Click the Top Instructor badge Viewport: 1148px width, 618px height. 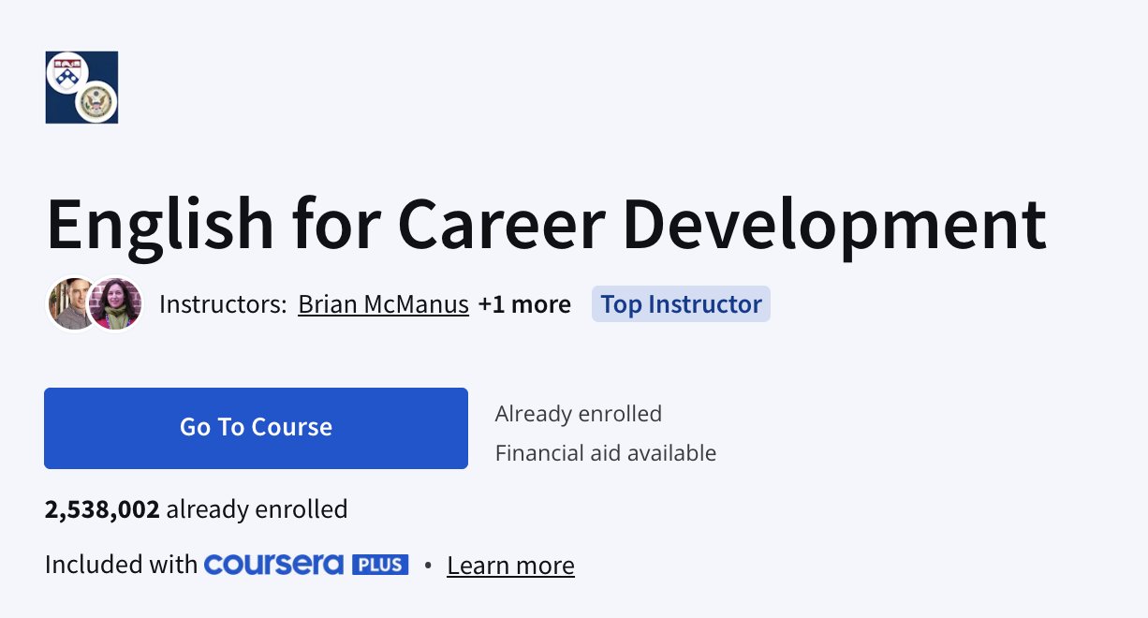click(x=681, y=304)
